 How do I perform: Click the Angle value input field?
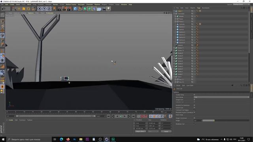click(197, 120)
